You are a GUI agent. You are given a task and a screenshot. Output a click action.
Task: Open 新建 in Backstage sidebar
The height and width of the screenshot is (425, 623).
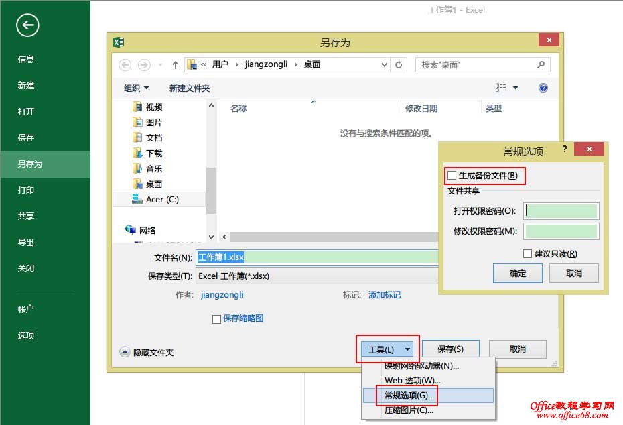[26, 86]
